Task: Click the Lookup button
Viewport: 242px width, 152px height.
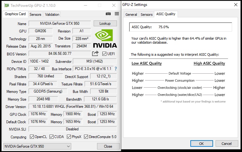Action: tap(105, 24)
